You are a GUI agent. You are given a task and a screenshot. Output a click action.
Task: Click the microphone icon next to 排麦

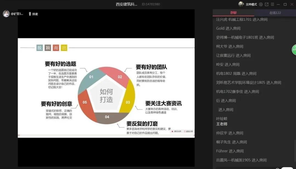pos(30,14)
